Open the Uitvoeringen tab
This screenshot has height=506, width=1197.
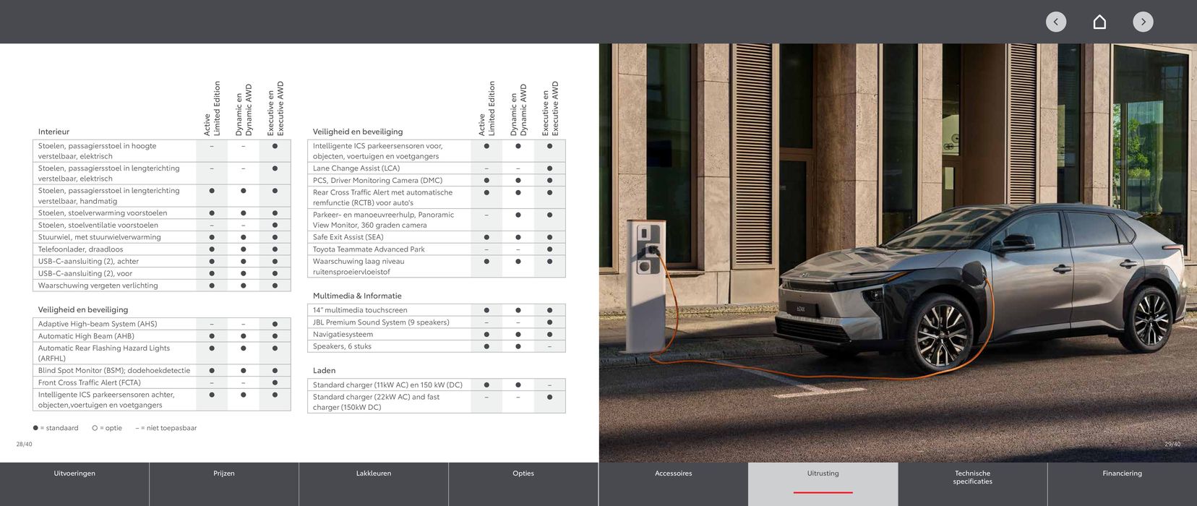(x=74, y=474)
